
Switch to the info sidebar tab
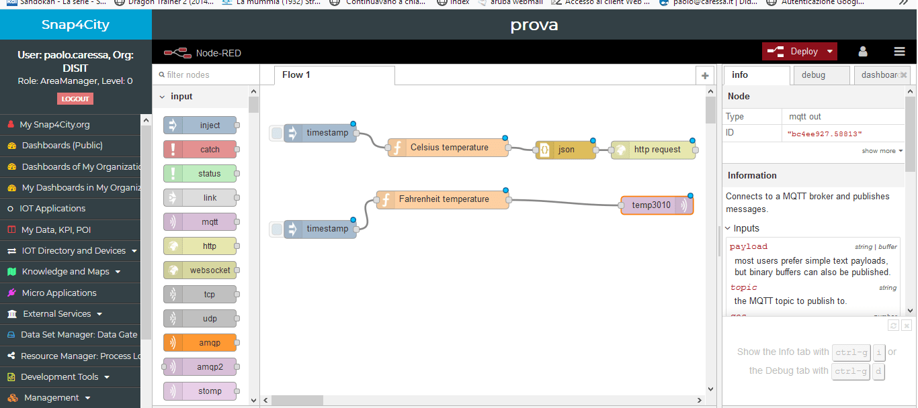pos(757,75)
